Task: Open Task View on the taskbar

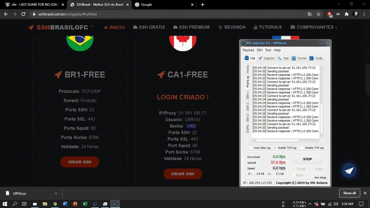Action: pyautogui.click(x=24, y=204)
